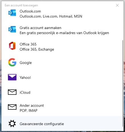
Task: Select Gratis account aanmaken
Action: pyautogui.click(x=62, y=30)
